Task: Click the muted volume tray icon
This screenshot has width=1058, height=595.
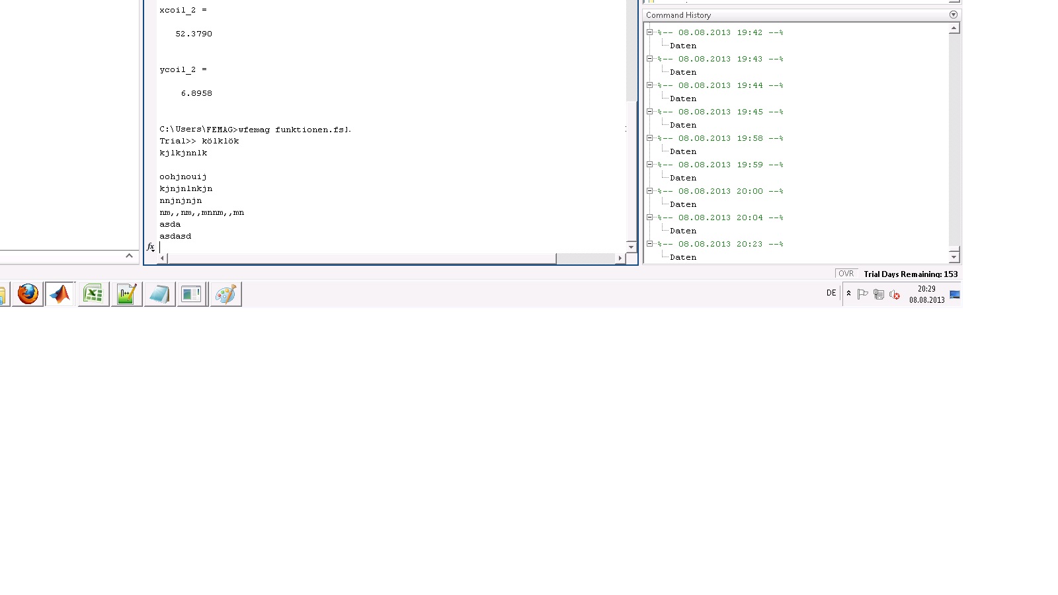Action: (x=895, y=295)
